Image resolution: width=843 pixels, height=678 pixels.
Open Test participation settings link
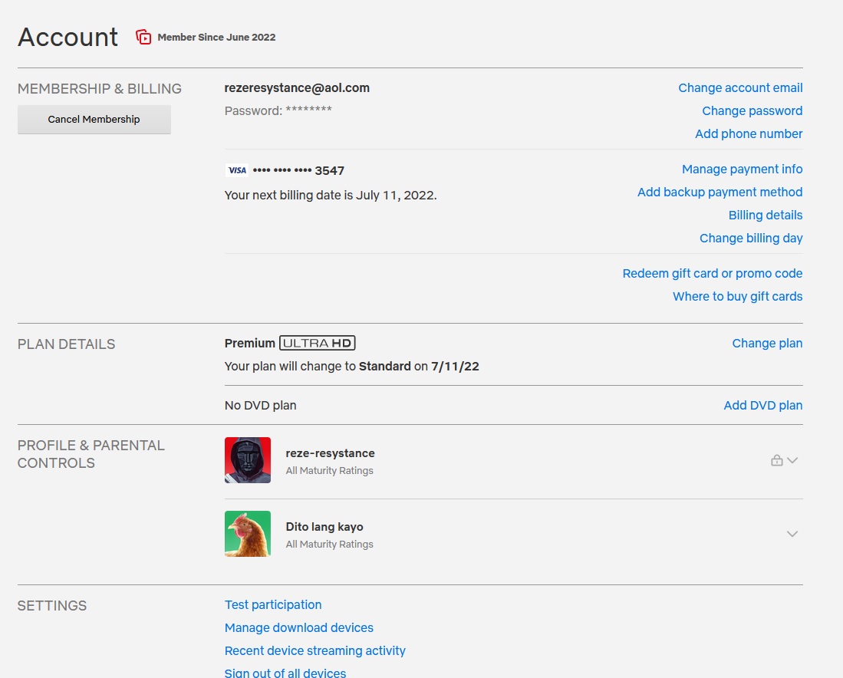click(x=273, y=605)
